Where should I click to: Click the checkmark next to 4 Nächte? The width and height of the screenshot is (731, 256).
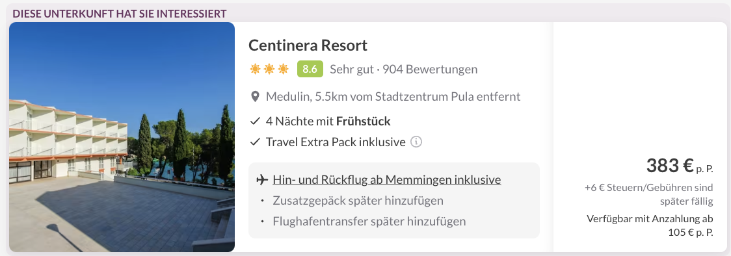click(x=254, y=122)
